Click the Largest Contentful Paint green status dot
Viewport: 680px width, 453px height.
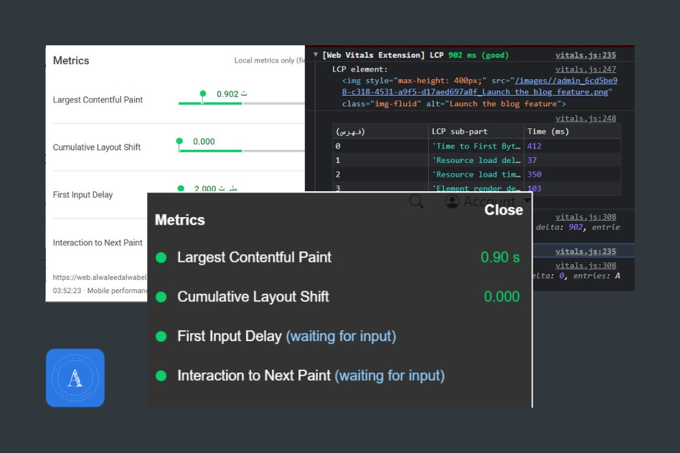pyautogui.click(x=161, y=257)
